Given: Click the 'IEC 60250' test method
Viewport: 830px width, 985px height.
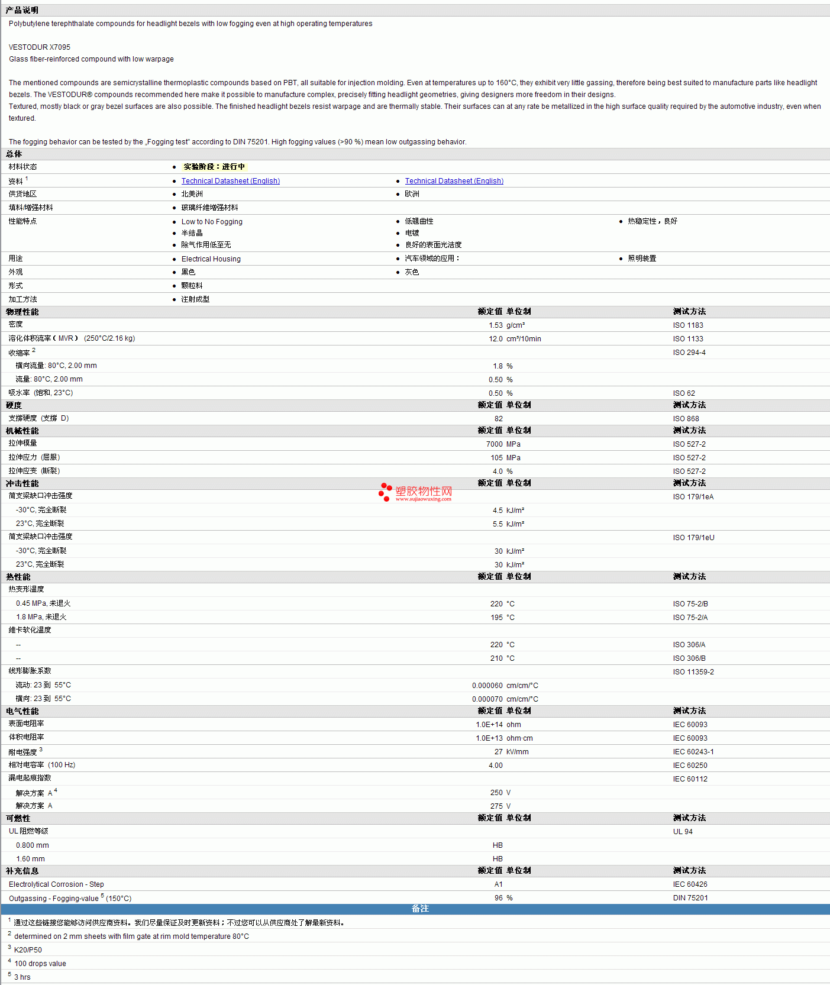Looking at the screenshot, I should click(x=690, y=766).
